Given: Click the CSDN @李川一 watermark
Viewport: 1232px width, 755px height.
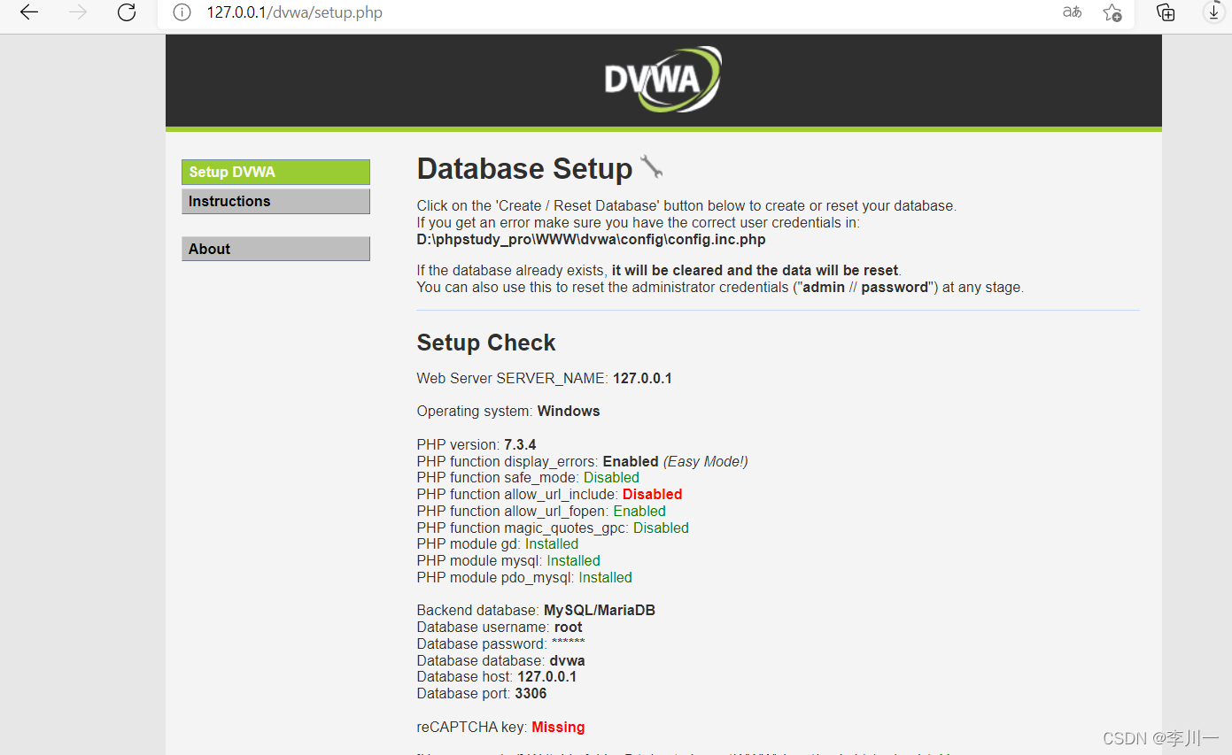Looking at the screenshot, I should pos(1158,737).
